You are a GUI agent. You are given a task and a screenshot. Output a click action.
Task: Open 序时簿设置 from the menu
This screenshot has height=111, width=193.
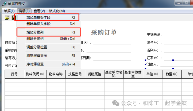pos(35,64)
